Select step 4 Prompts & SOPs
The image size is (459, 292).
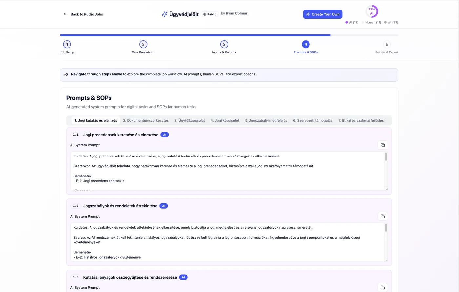click(306, 47)
